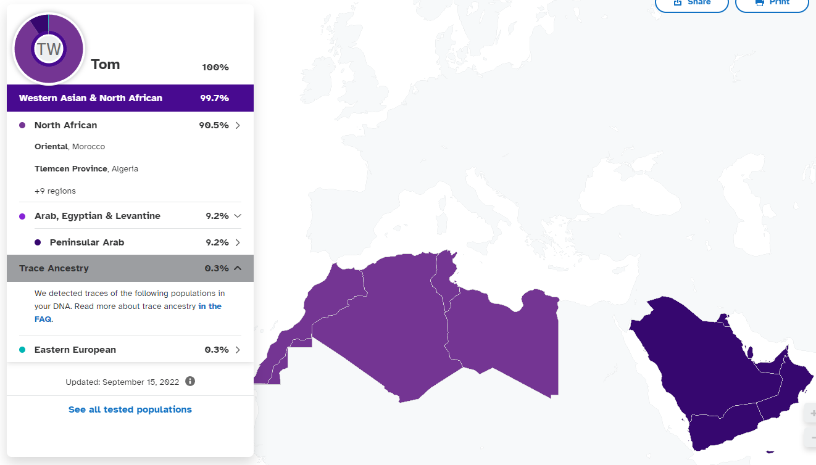Click the info icon next to updated date
The image size is (816, 465).
click(190, 381)
